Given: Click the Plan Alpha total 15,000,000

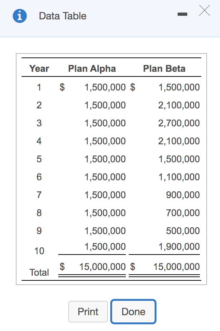Looking at the screenshot, I should point(101,267).
